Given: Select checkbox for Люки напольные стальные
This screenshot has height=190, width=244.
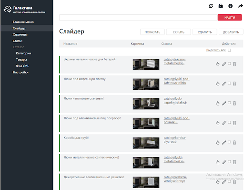Looking at the screenshot, I should pos(229,103).
